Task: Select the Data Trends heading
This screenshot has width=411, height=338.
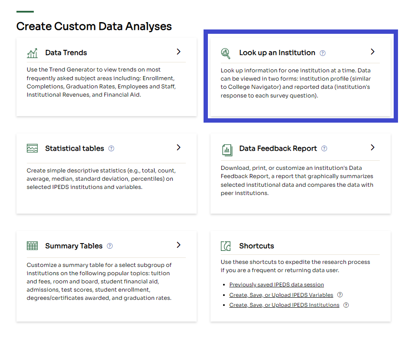Action: [x=66, y=53]
